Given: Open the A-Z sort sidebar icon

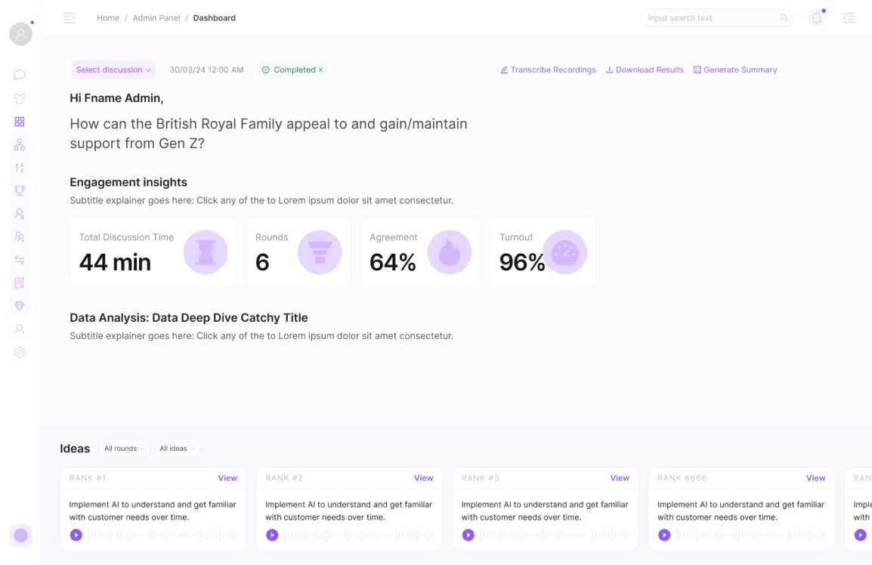Looking at the screenshot, I should click(20, 168).
